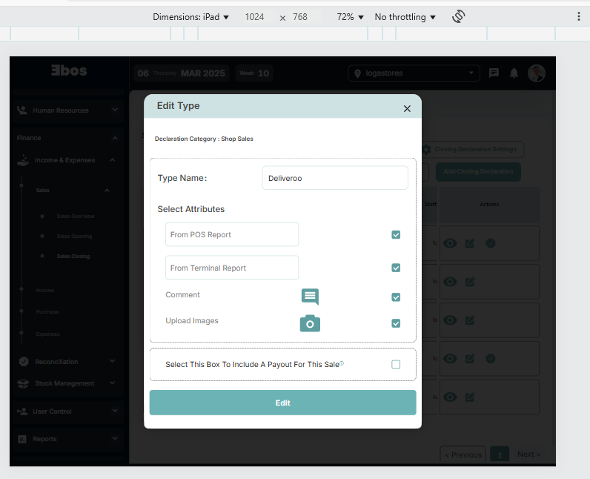
Task: Select page 1 in pagination
Action: point(500,455)
